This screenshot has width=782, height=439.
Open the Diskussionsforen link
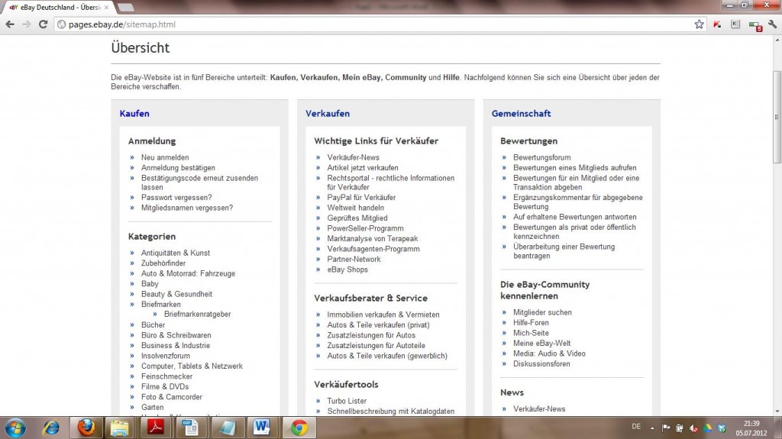[x=541, y=363]
